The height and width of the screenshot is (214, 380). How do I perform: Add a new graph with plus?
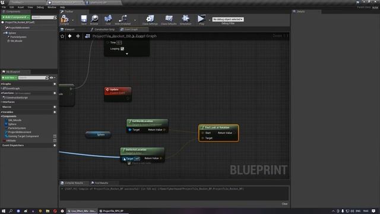tap(55, 84)
